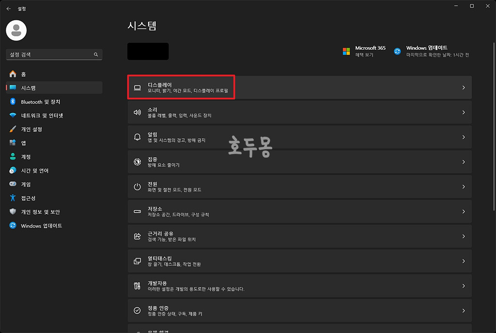This screenshot has height=333, width=496.
Task: Click the 개인 정보 및 보안 shield icon
Action: pyautogui.click(x=13, y=212)
